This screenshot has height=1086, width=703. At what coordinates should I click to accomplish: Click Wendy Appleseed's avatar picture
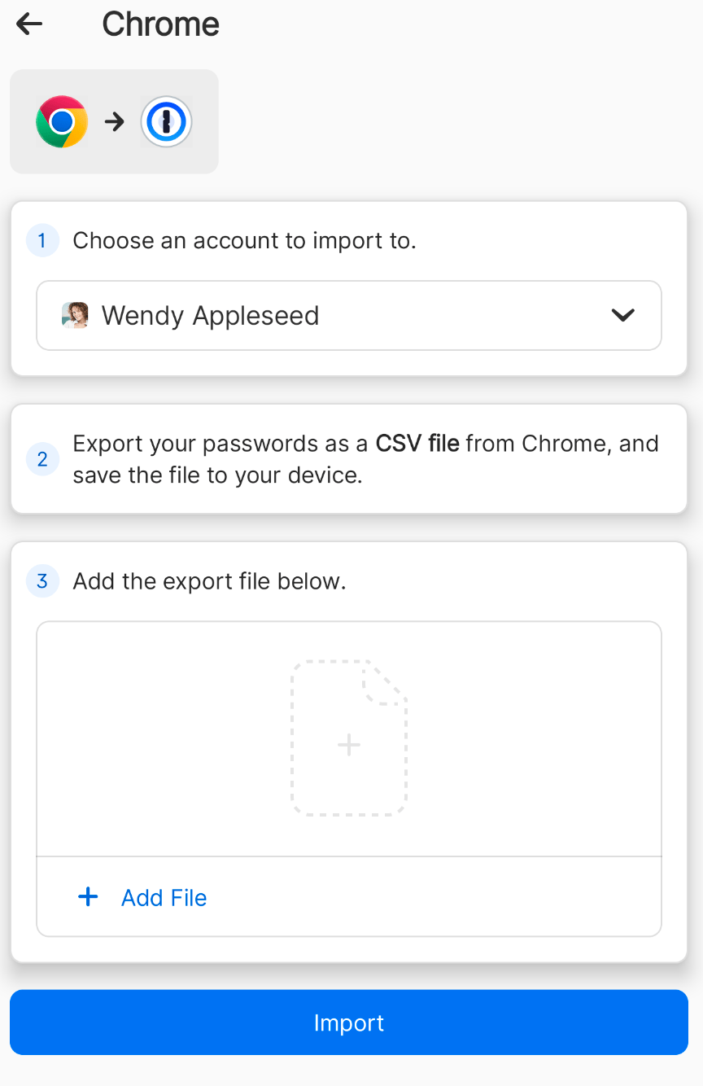click(75, 315)
